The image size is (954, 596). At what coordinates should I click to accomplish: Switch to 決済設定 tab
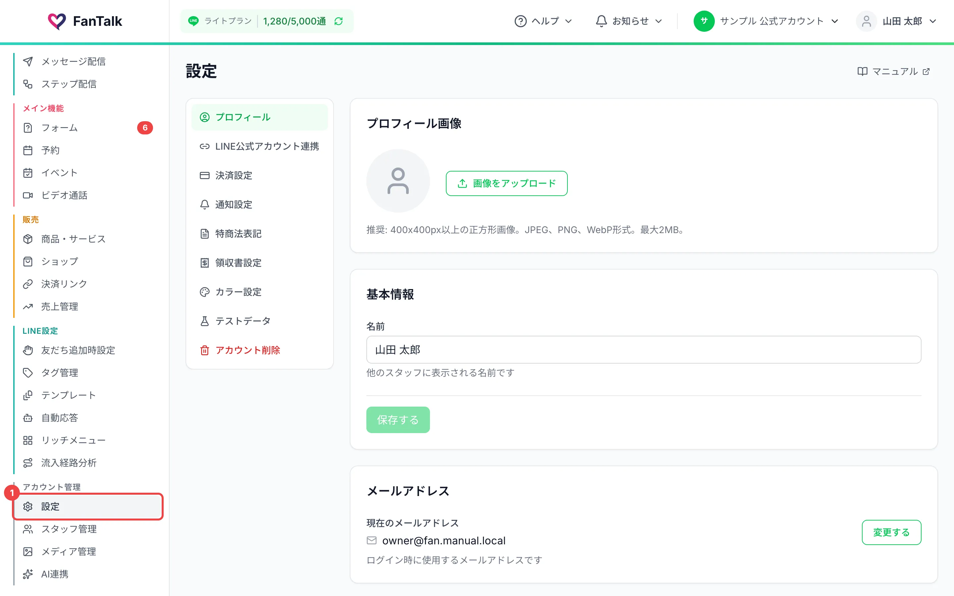click(259, 175)
